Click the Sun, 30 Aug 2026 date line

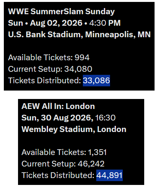tap(69, 118)
